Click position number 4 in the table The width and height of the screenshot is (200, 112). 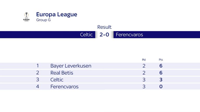[x=37, y=87]
